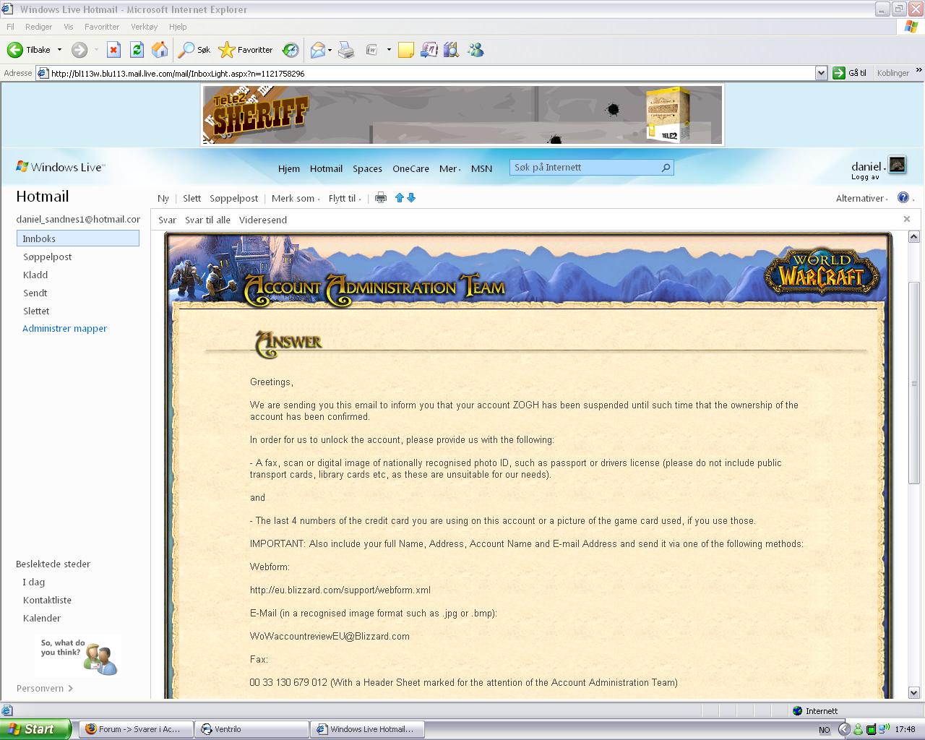Click Administrer mapper link
Screen dimensions: 925x740
tap(64, 328)
